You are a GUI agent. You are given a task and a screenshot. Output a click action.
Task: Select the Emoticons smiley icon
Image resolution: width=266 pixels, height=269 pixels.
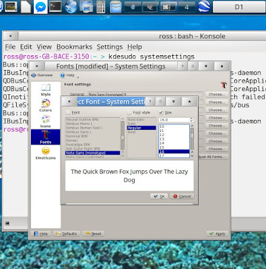click(x=46, y=151)
